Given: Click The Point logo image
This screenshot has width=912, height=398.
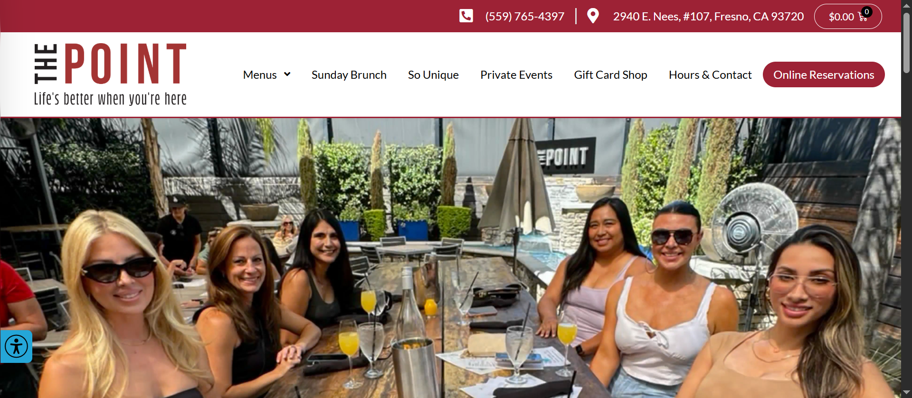Looking at the screenshot, I should (110, 74).
